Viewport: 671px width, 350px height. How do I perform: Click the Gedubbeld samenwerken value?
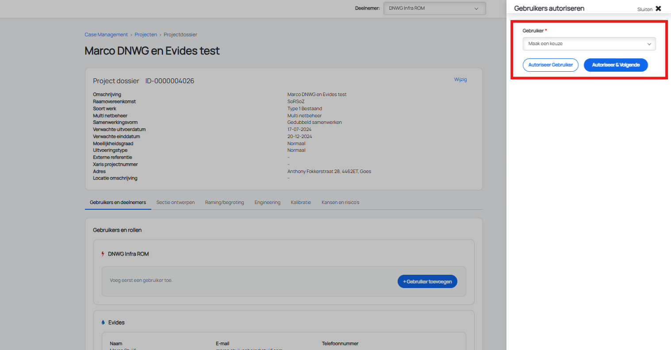click(x=314, y=123)
